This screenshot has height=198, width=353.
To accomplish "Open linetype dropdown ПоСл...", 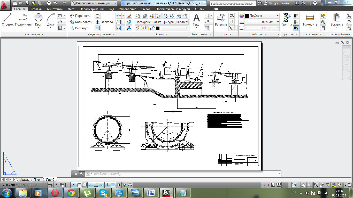I will (x=262, y=28).
